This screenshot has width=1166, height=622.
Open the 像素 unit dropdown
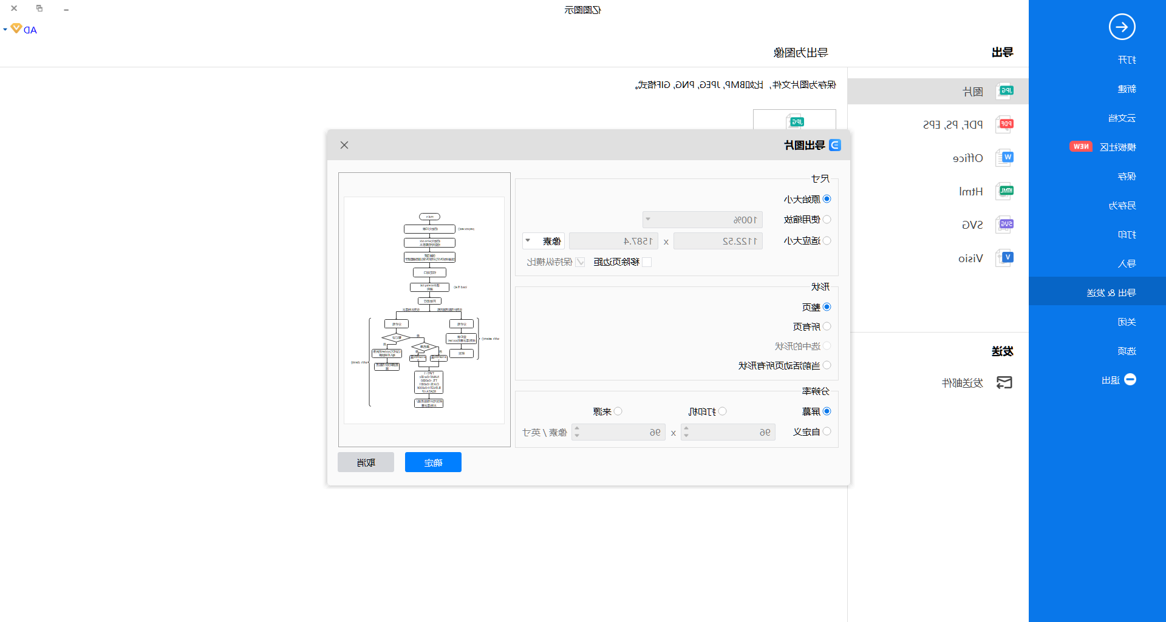point(544,241)
